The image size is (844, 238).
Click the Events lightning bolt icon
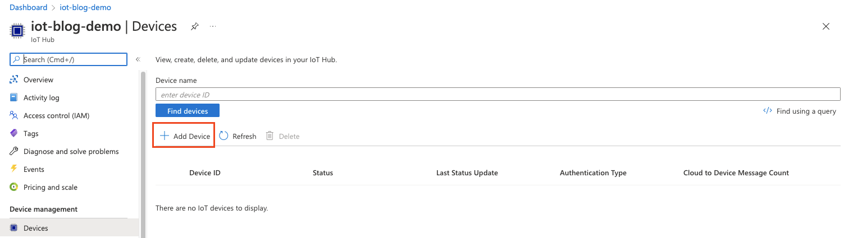pos(14,170)
